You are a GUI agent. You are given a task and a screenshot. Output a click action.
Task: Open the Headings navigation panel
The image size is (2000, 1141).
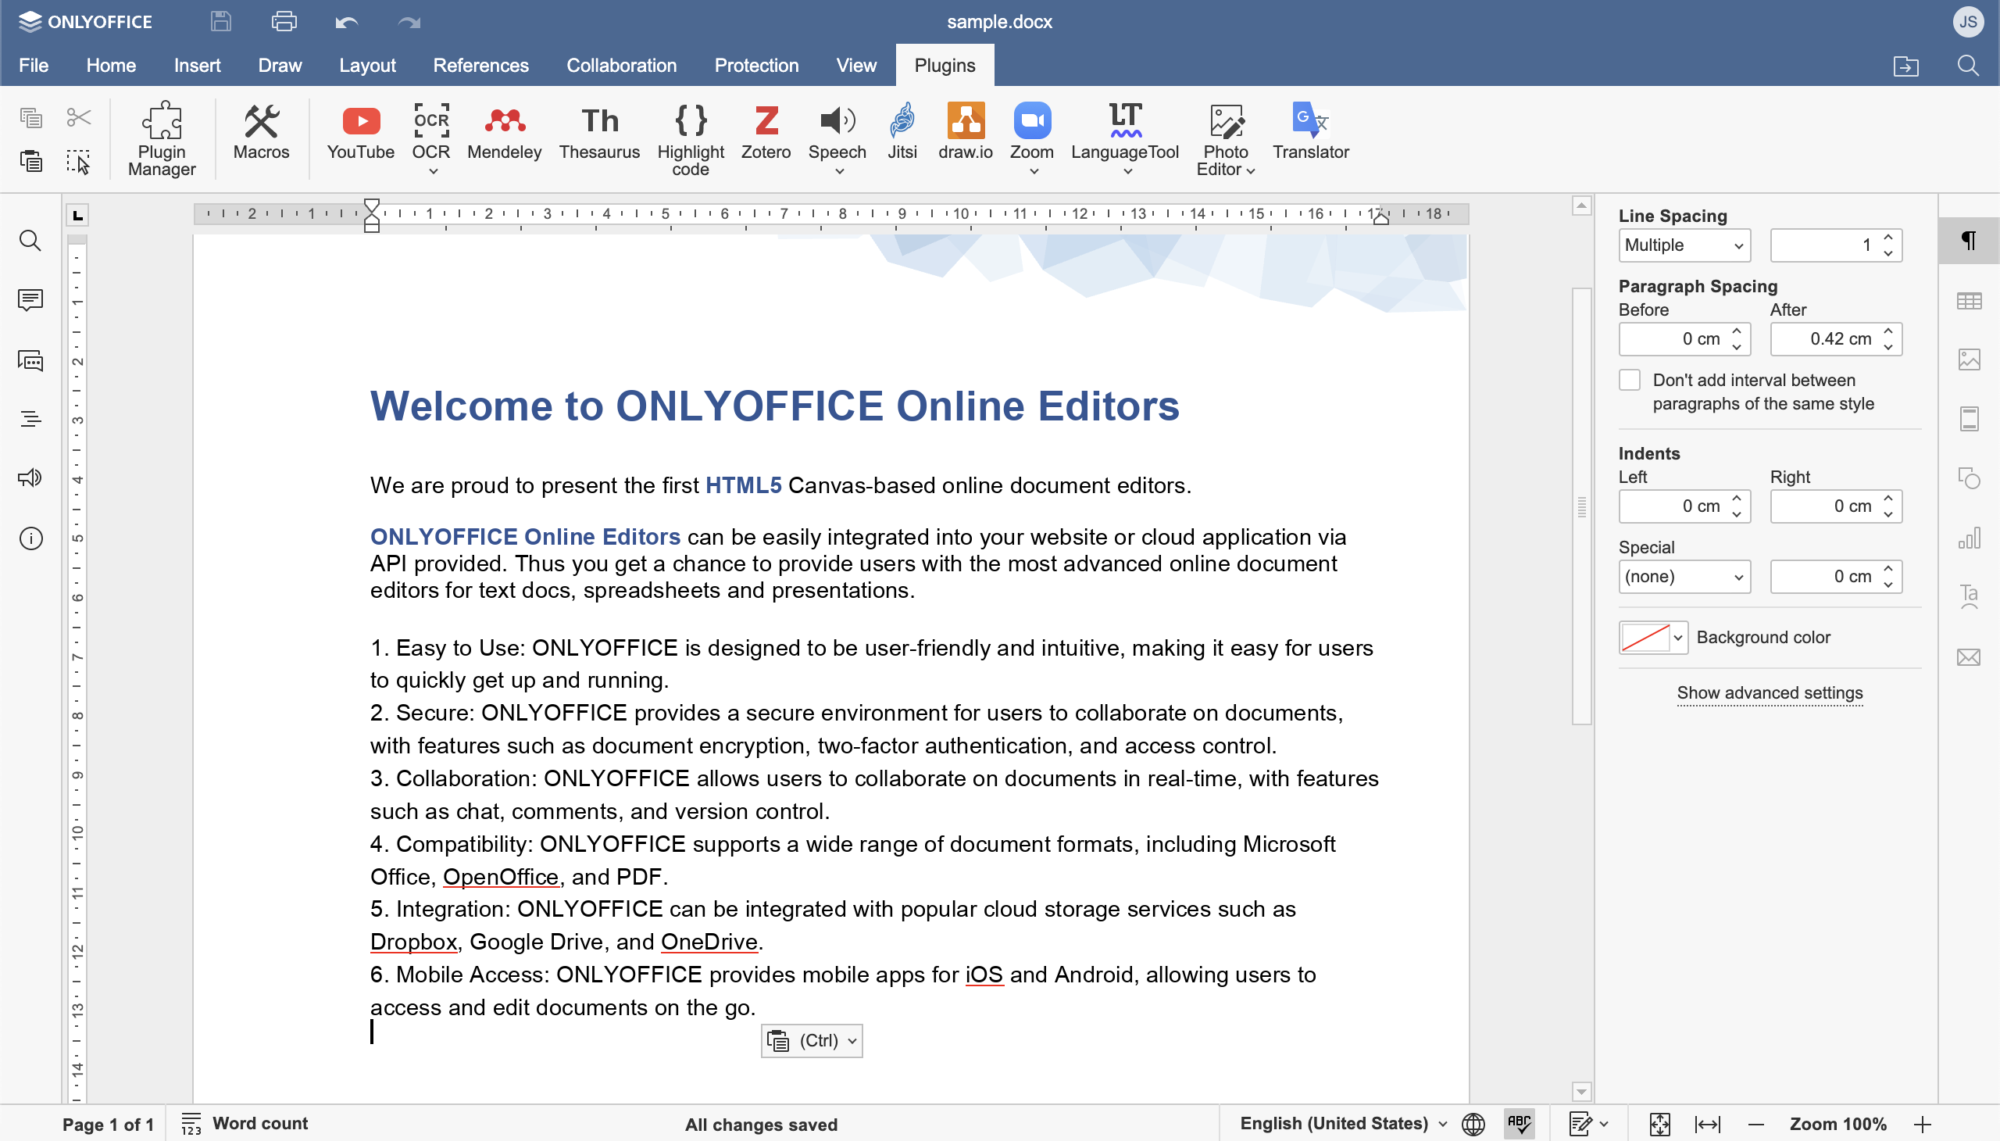coord(30,419)
